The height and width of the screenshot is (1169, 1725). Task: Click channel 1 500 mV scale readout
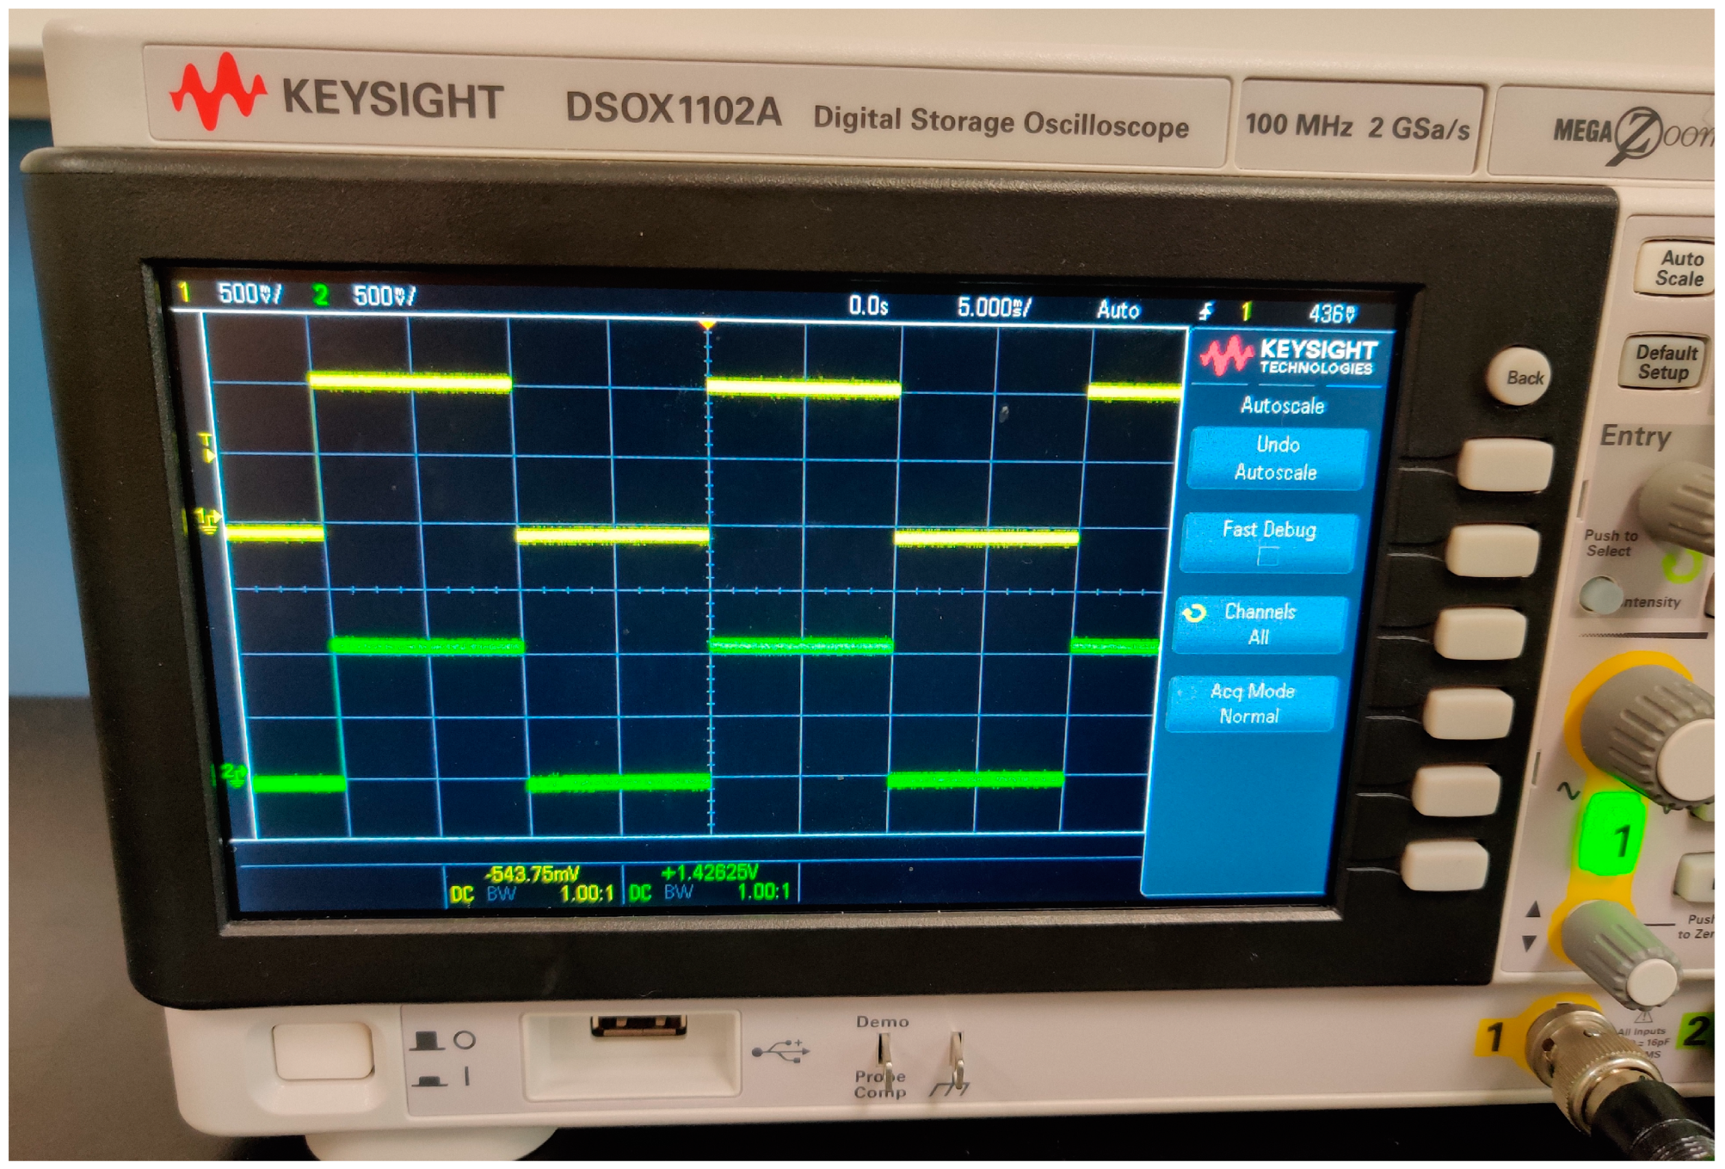coord(250,294)
